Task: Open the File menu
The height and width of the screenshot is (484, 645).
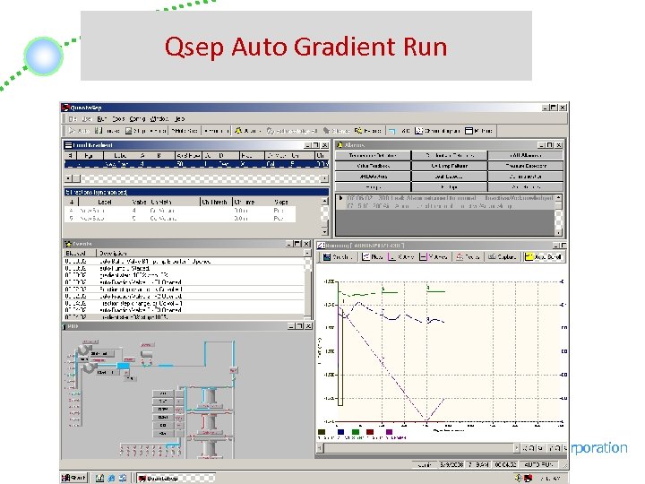Action: tap(73, 119)
